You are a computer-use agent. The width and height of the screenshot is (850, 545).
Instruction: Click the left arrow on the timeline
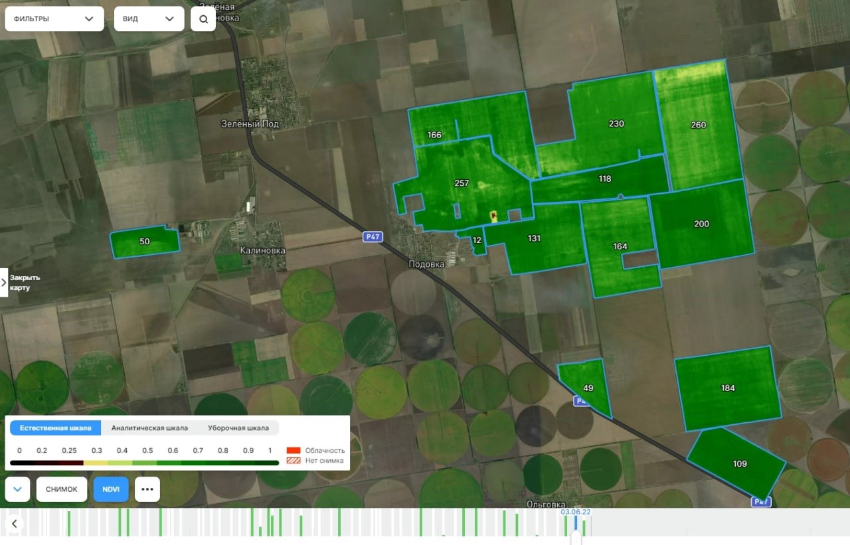coord(14,524)
